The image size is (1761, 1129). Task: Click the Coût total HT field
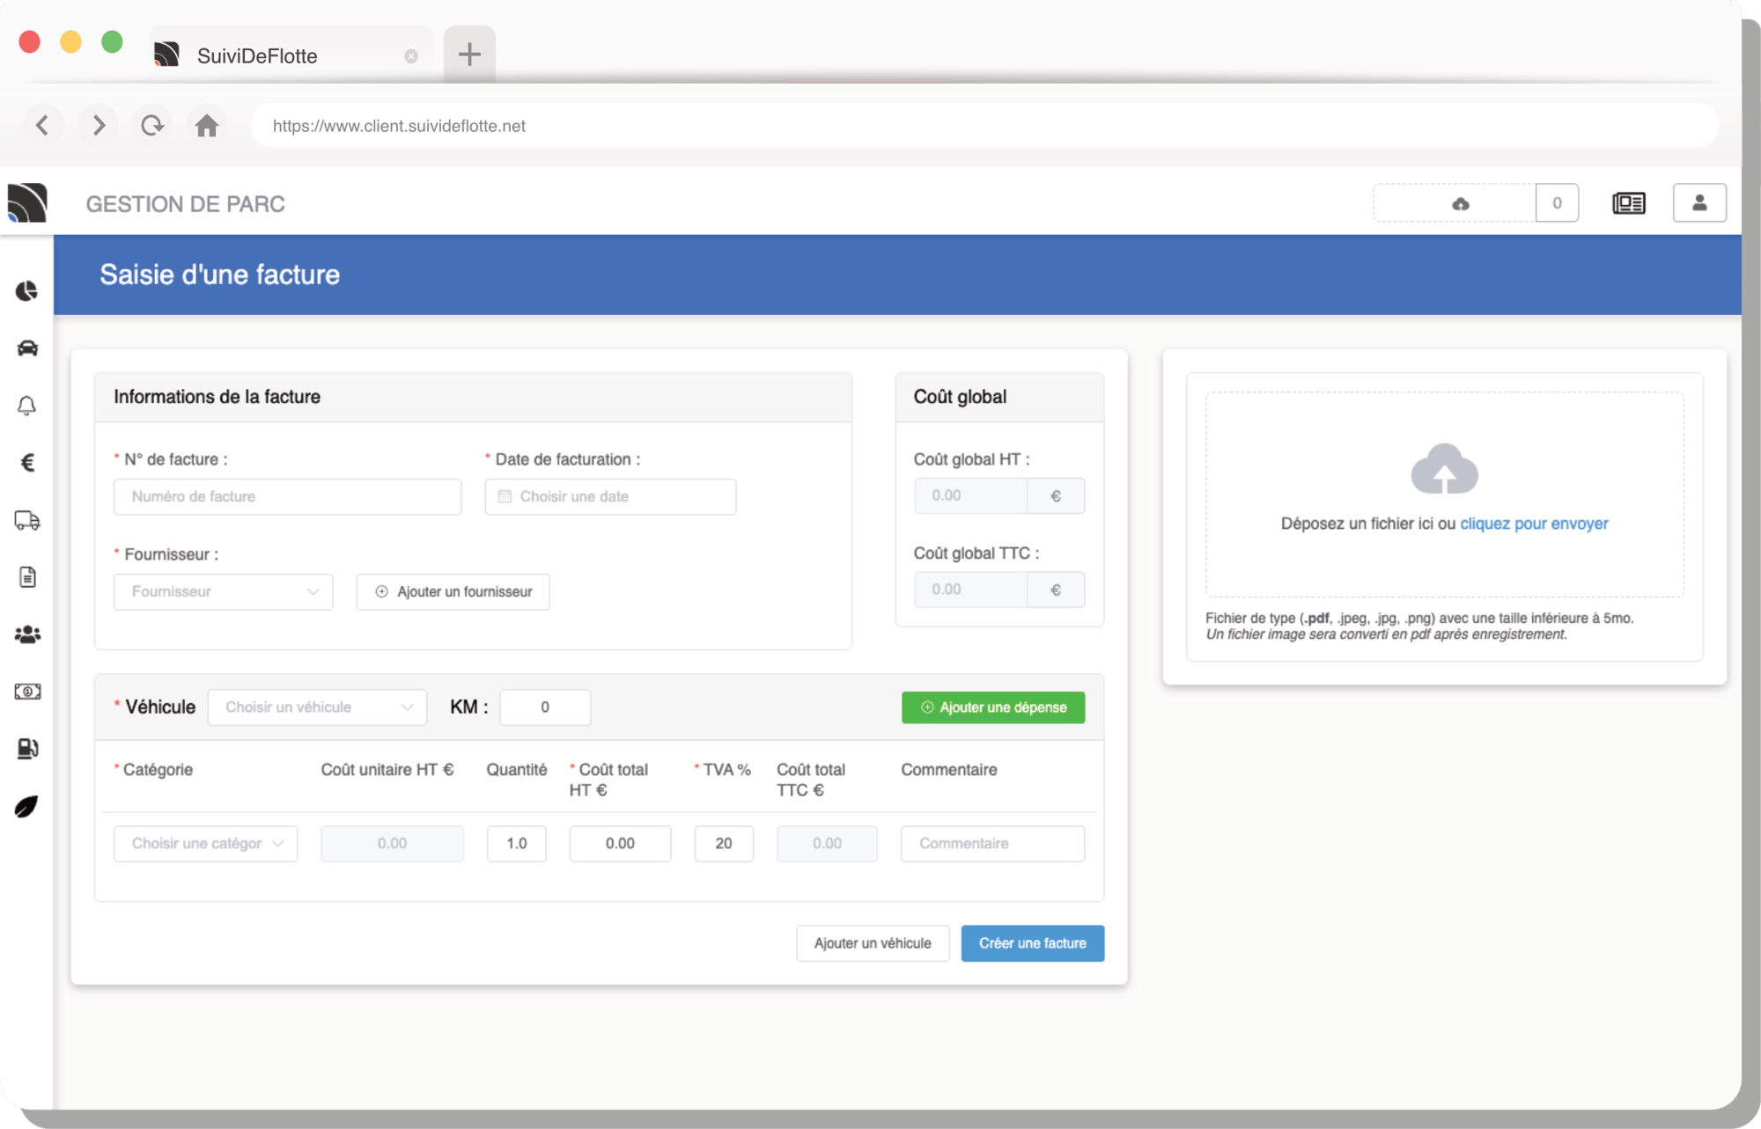pos(620,843)
